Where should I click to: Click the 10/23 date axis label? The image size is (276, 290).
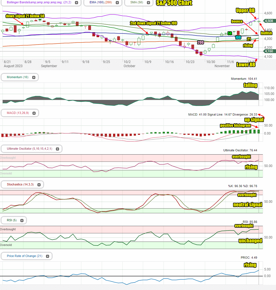[190, 62]
